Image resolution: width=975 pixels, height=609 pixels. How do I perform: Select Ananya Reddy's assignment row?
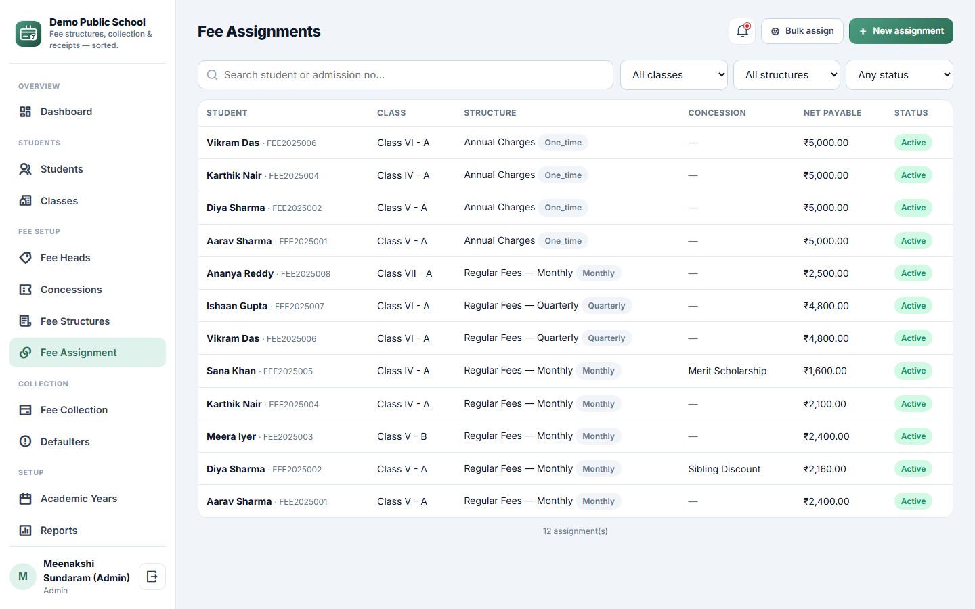point(576,273)
